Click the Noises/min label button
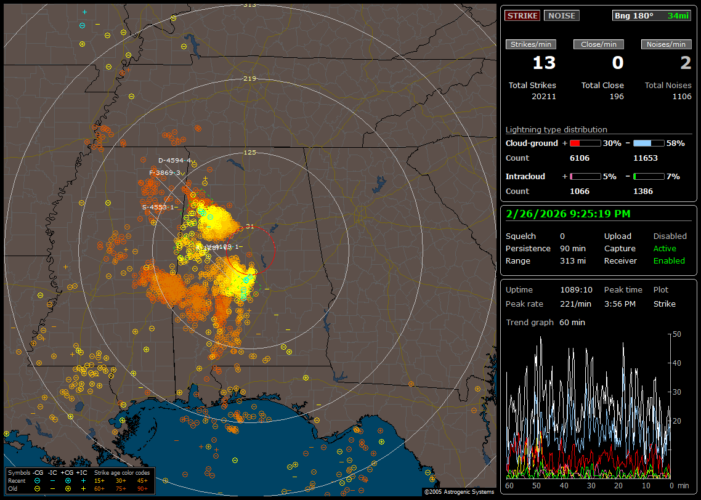This screenshot has height=500, width=701. coord(667,44)
